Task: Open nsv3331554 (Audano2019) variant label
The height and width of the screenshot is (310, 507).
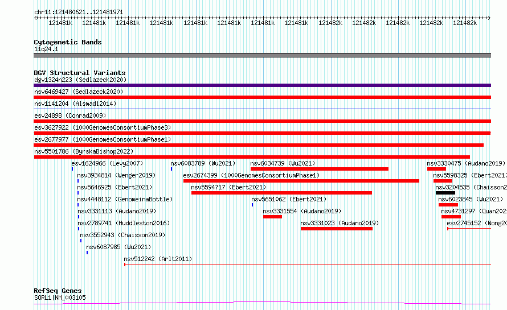Action: pyautogui.click(x=302, y=211)
